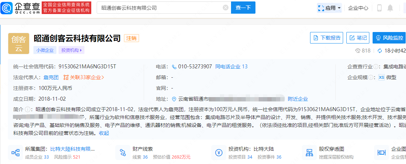406x164 pixels.
Task: Click info icon next to 企查查行业
Action: click(375, 67)
